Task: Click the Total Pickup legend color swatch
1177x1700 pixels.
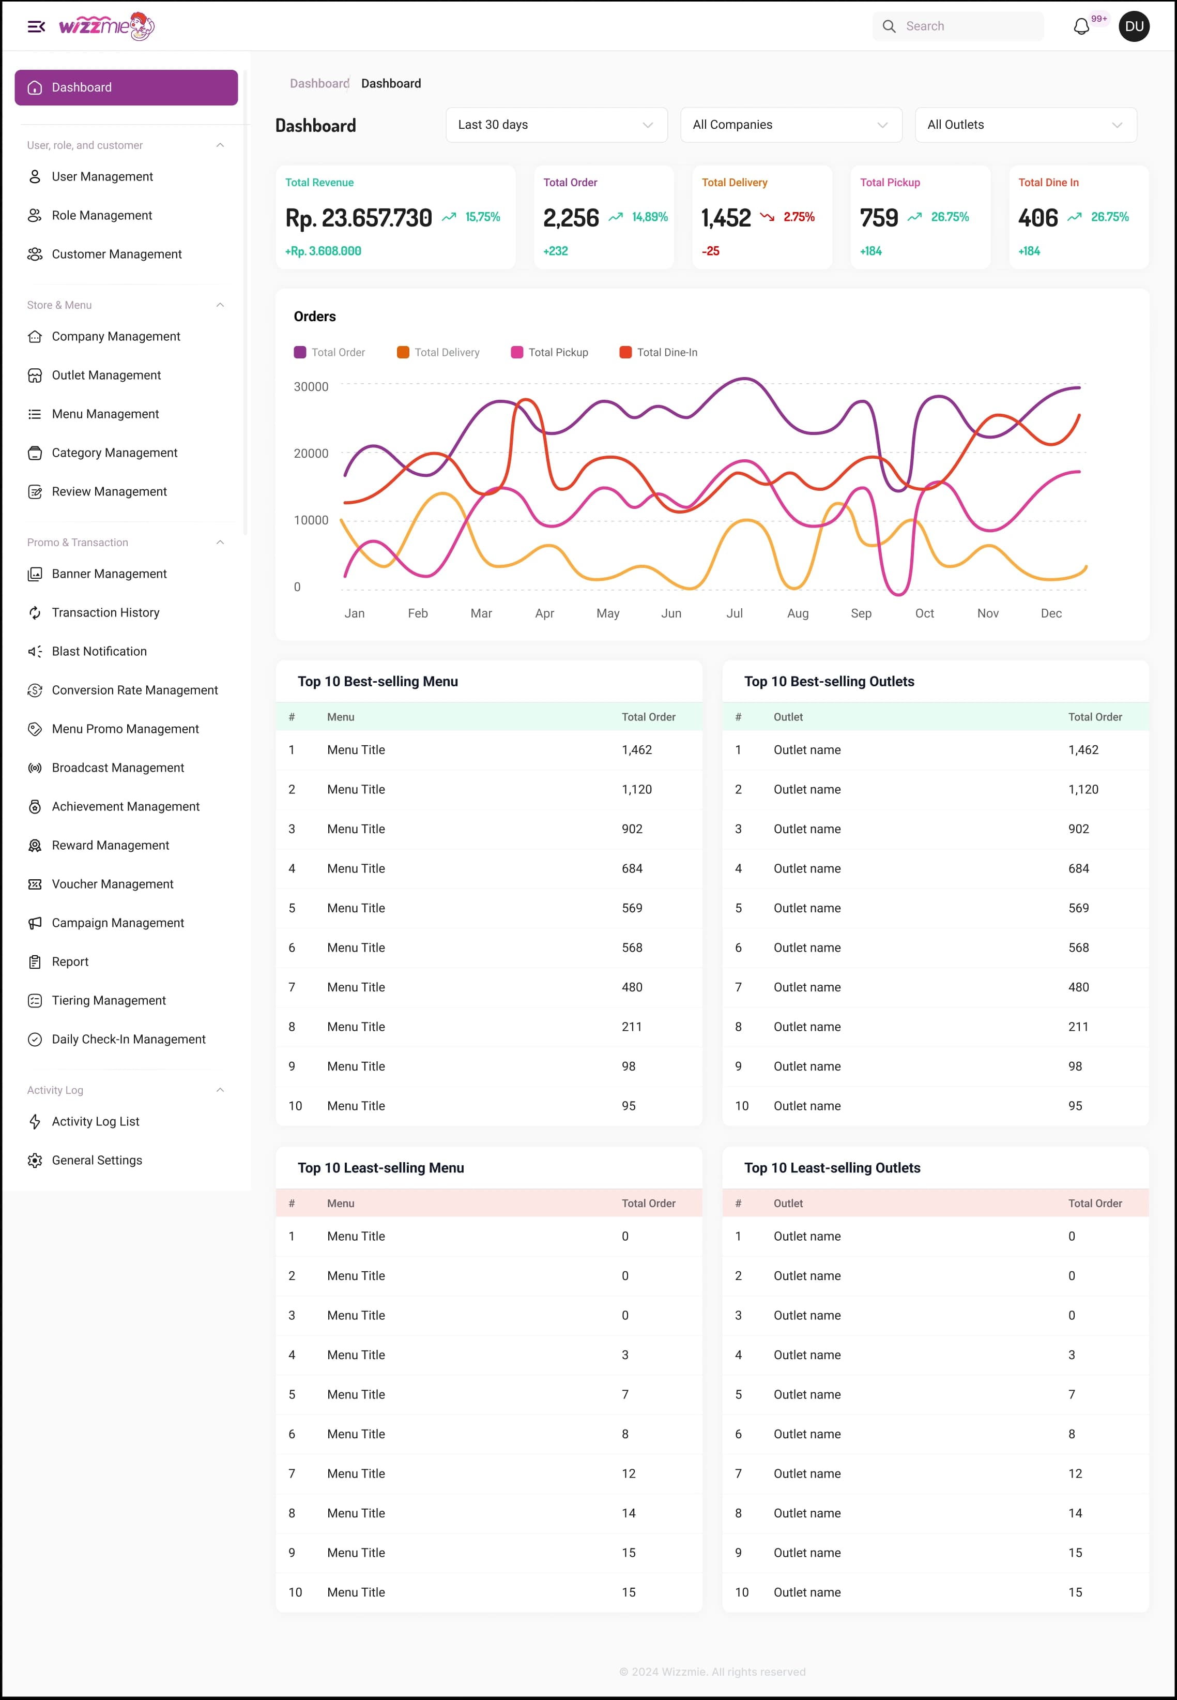Action: pos(518,352)
